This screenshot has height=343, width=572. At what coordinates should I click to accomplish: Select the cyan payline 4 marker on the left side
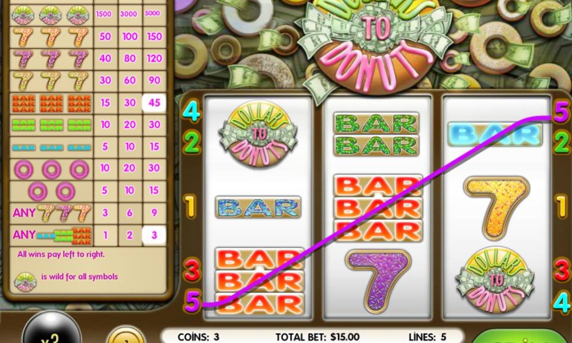191,110
